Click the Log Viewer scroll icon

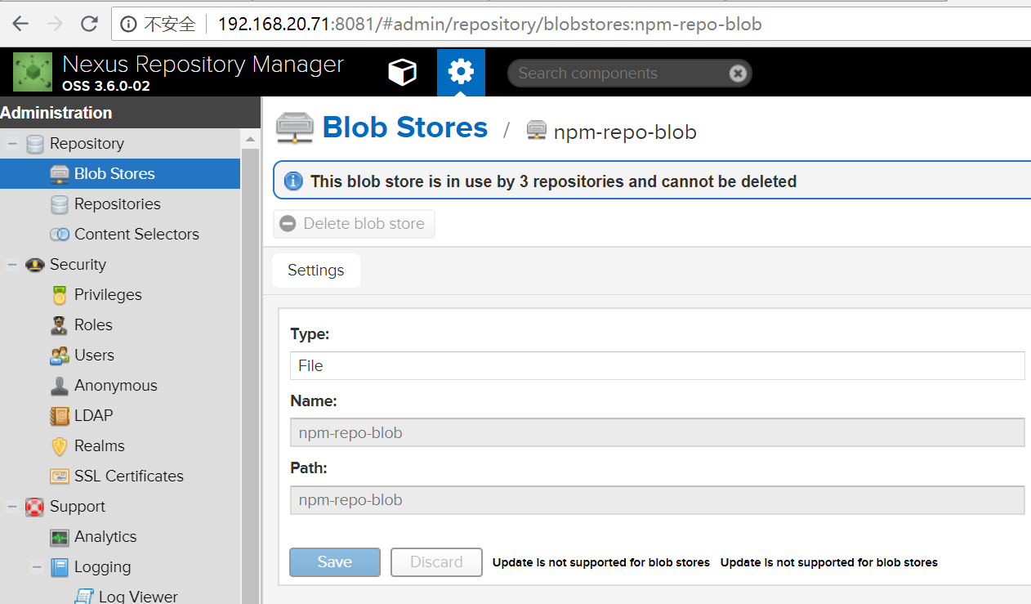tap(83, 597)
